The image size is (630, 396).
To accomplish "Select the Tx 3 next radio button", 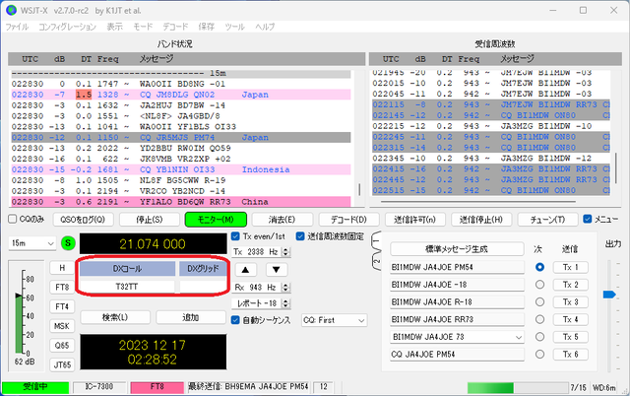I will pyautogui.click(x=539, y=301).
